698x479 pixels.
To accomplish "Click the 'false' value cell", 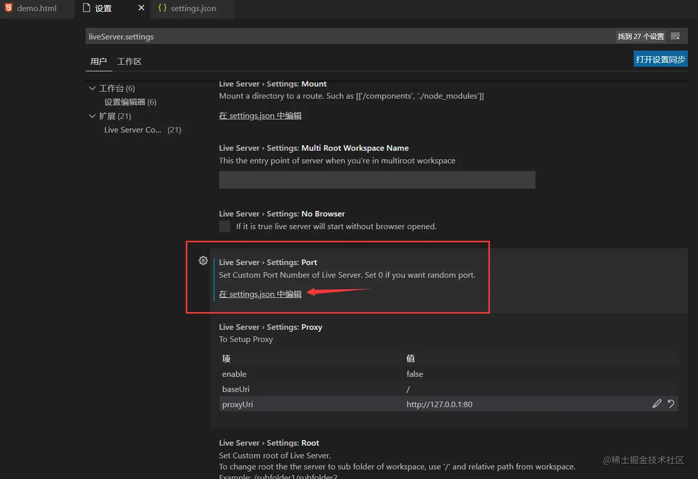I will click(415, 374).
